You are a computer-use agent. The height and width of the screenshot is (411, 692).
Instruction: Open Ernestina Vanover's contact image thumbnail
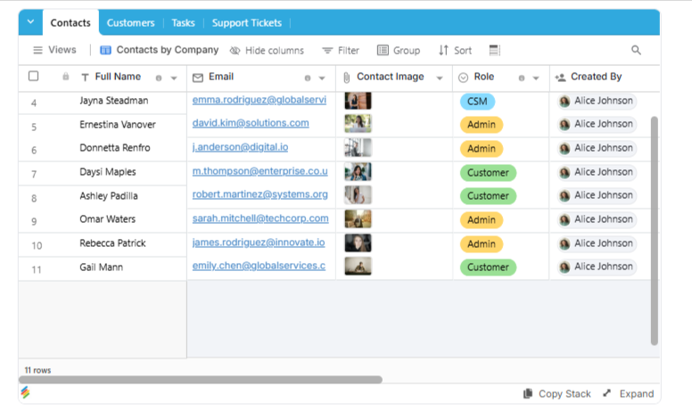click(358, 123)
